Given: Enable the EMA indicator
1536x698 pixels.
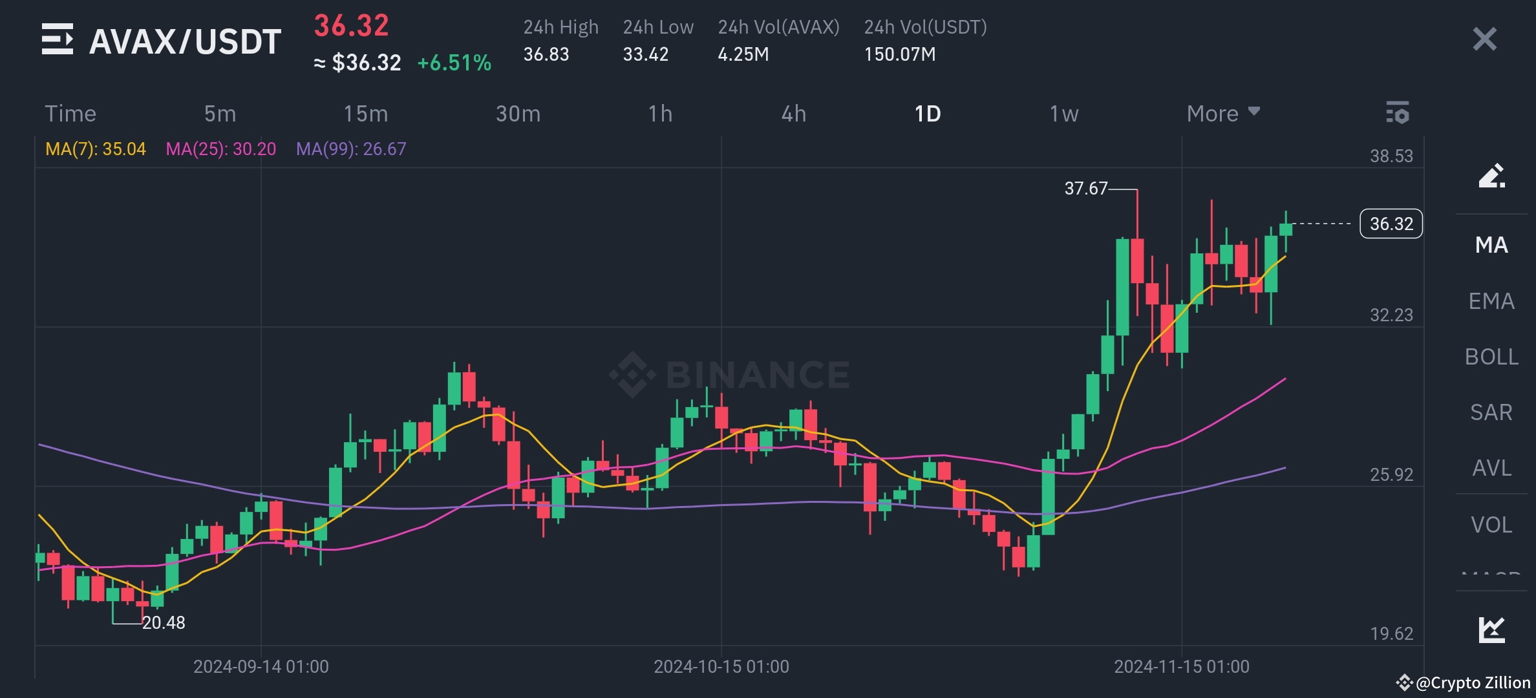Looking at the screenshot, I should click(1491, 301).
